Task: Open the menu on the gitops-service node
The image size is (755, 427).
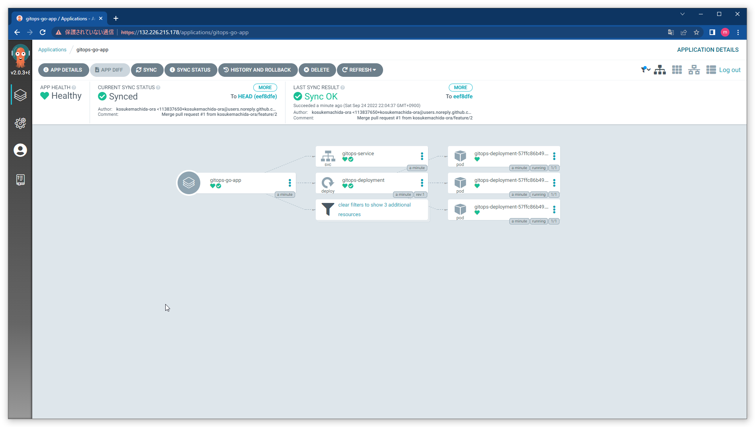Action: 422,156
